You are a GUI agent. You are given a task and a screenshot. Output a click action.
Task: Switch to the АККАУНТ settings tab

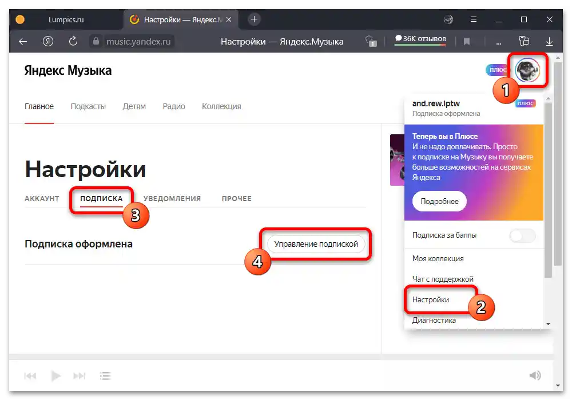[42, 198]
